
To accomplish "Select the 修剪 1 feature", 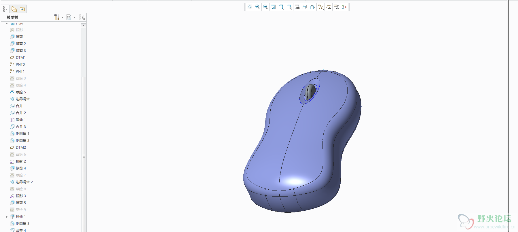I will pyautogui.click(x=18, y=37).
